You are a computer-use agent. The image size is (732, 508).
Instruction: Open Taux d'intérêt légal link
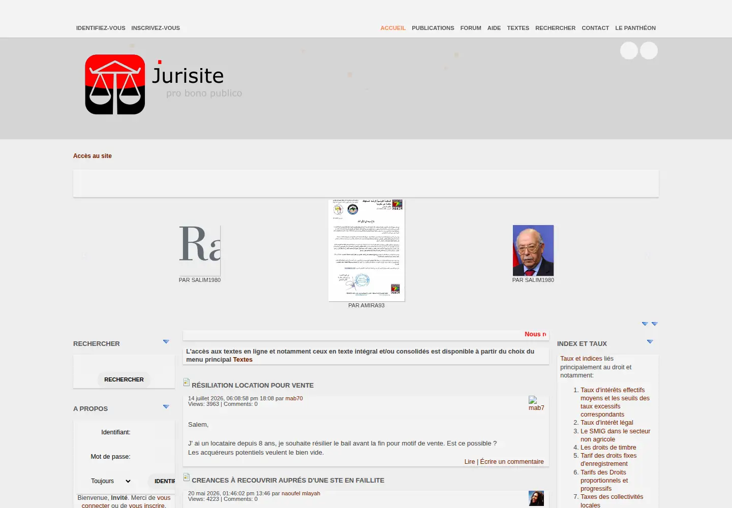tap(607, 423)
